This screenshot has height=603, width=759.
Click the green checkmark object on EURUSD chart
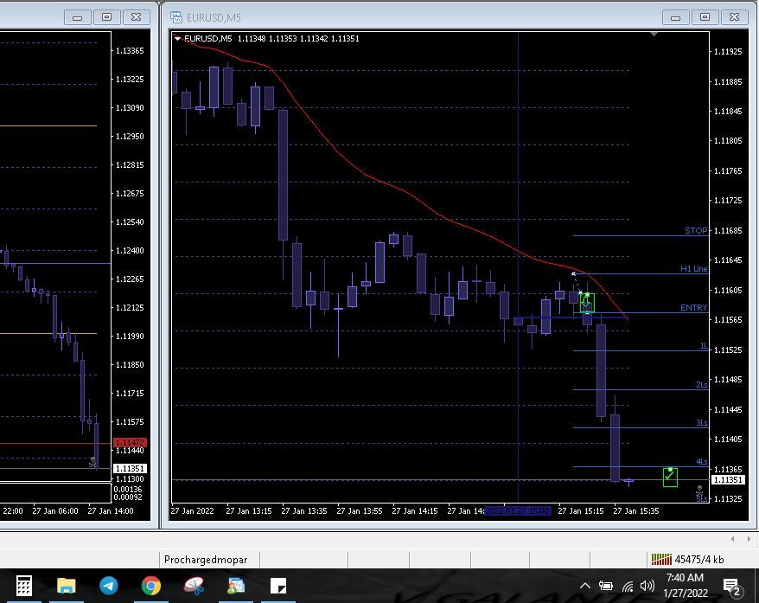(x=670, y=477)
